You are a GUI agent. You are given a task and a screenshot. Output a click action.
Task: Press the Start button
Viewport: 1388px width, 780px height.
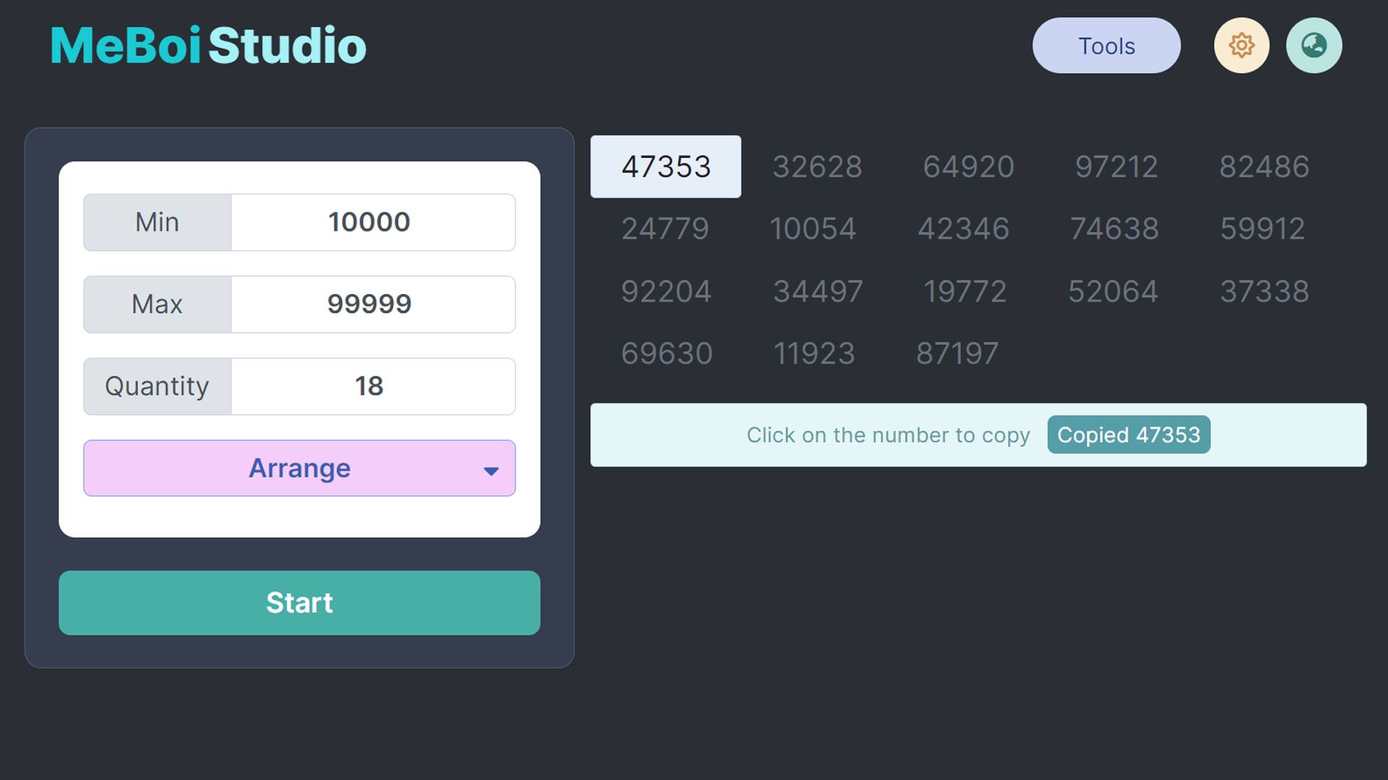299,602
